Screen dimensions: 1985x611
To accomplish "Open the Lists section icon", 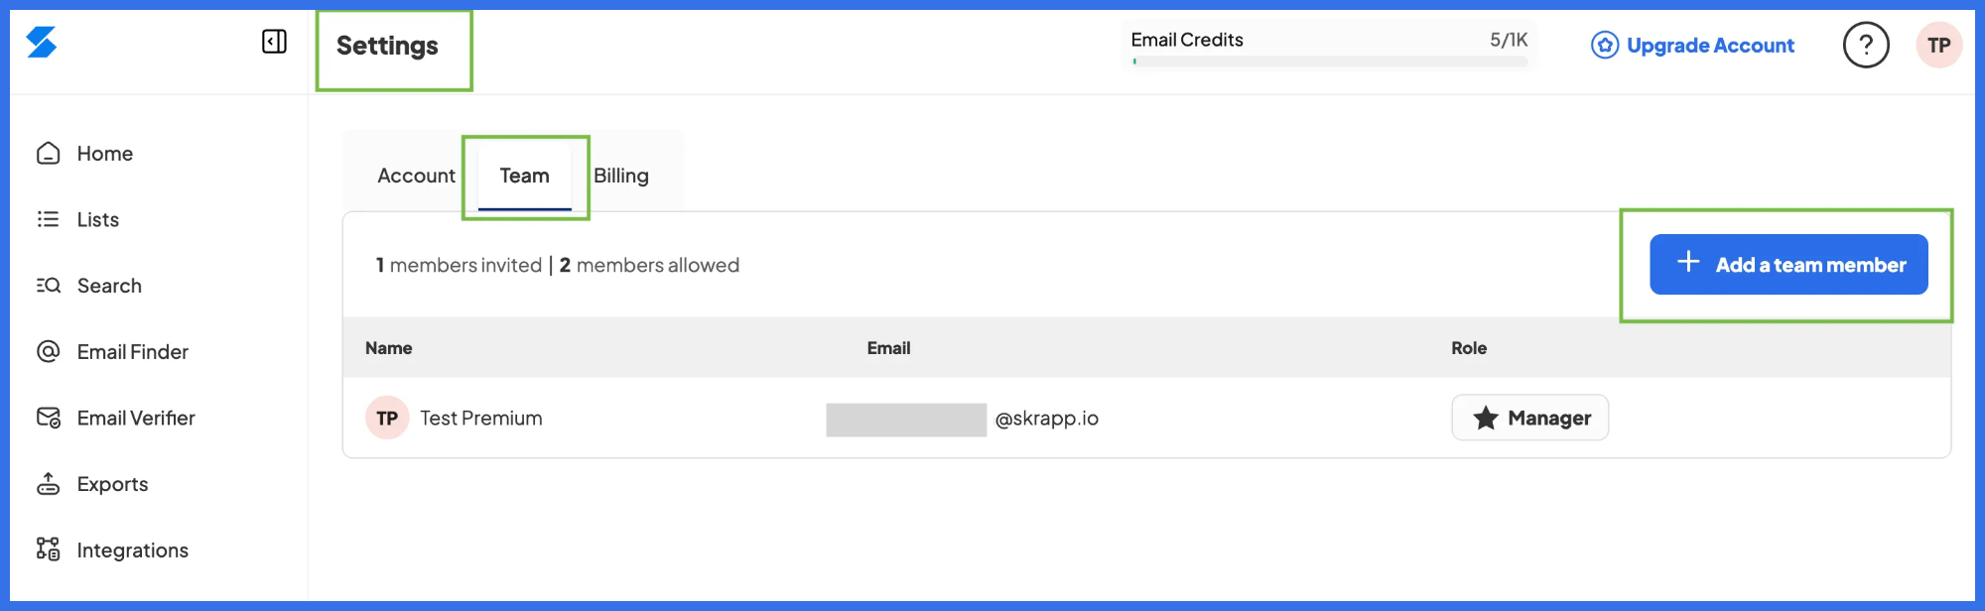I will tap(48, 219).
